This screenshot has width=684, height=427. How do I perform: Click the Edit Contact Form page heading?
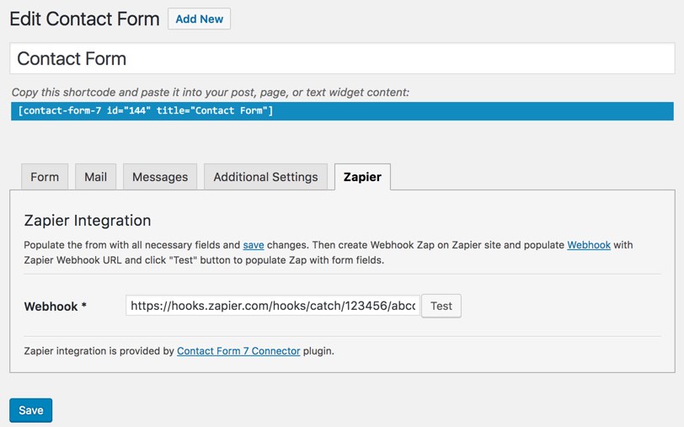click(x=84, y=19)
